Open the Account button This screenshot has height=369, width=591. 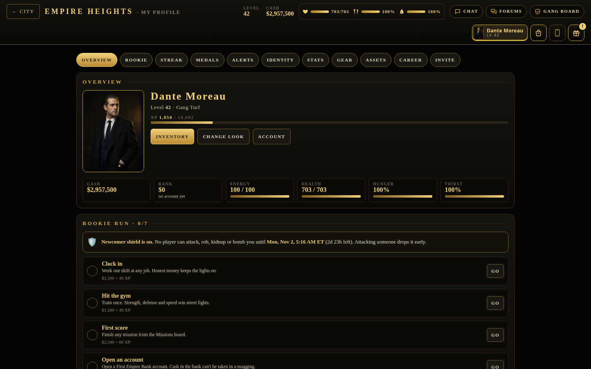[272, 137]
